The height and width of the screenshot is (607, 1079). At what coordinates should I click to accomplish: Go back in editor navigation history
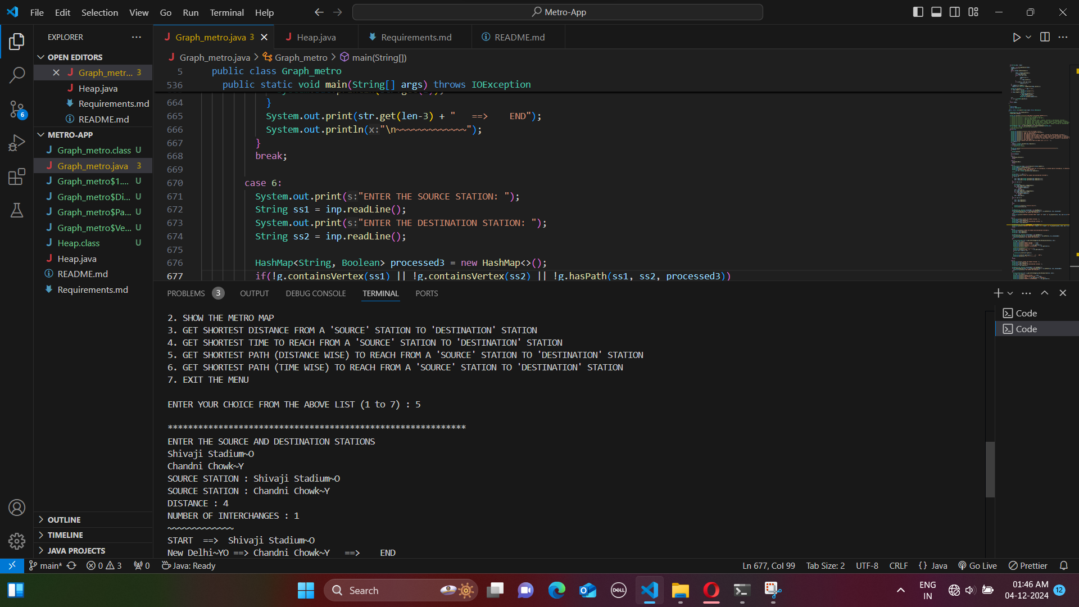319,12
